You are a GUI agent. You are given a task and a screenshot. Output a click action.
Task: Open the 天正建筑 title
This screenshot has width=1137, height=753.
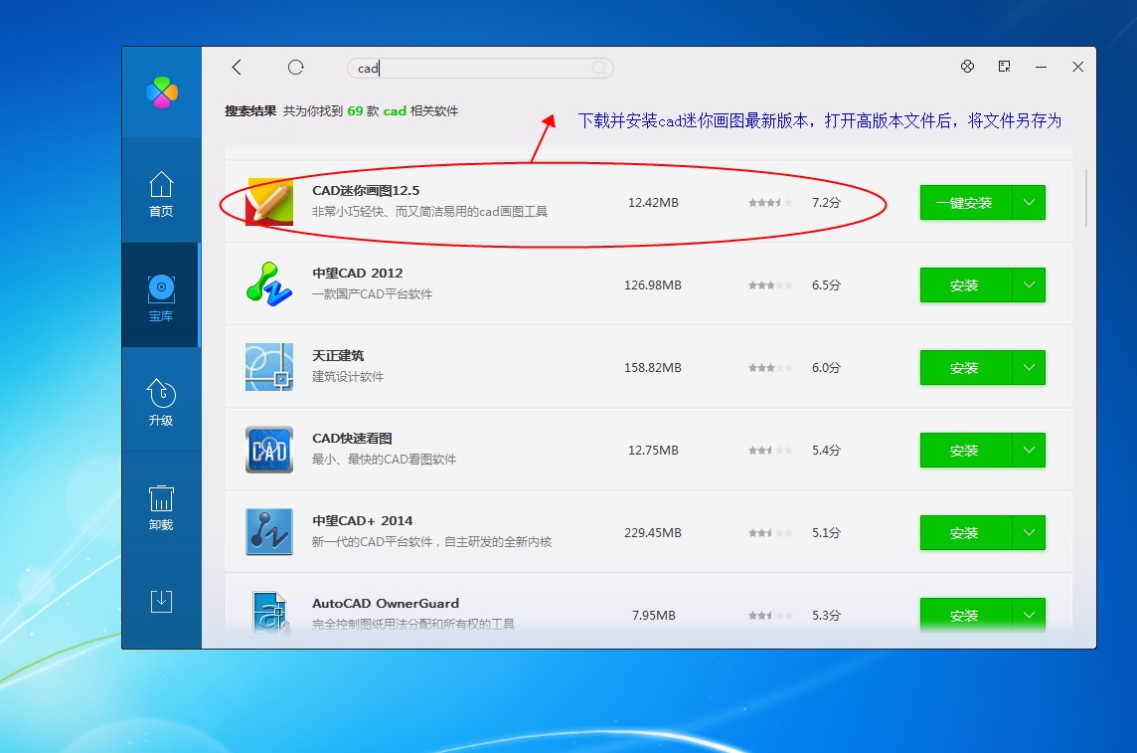click(338, 356)
